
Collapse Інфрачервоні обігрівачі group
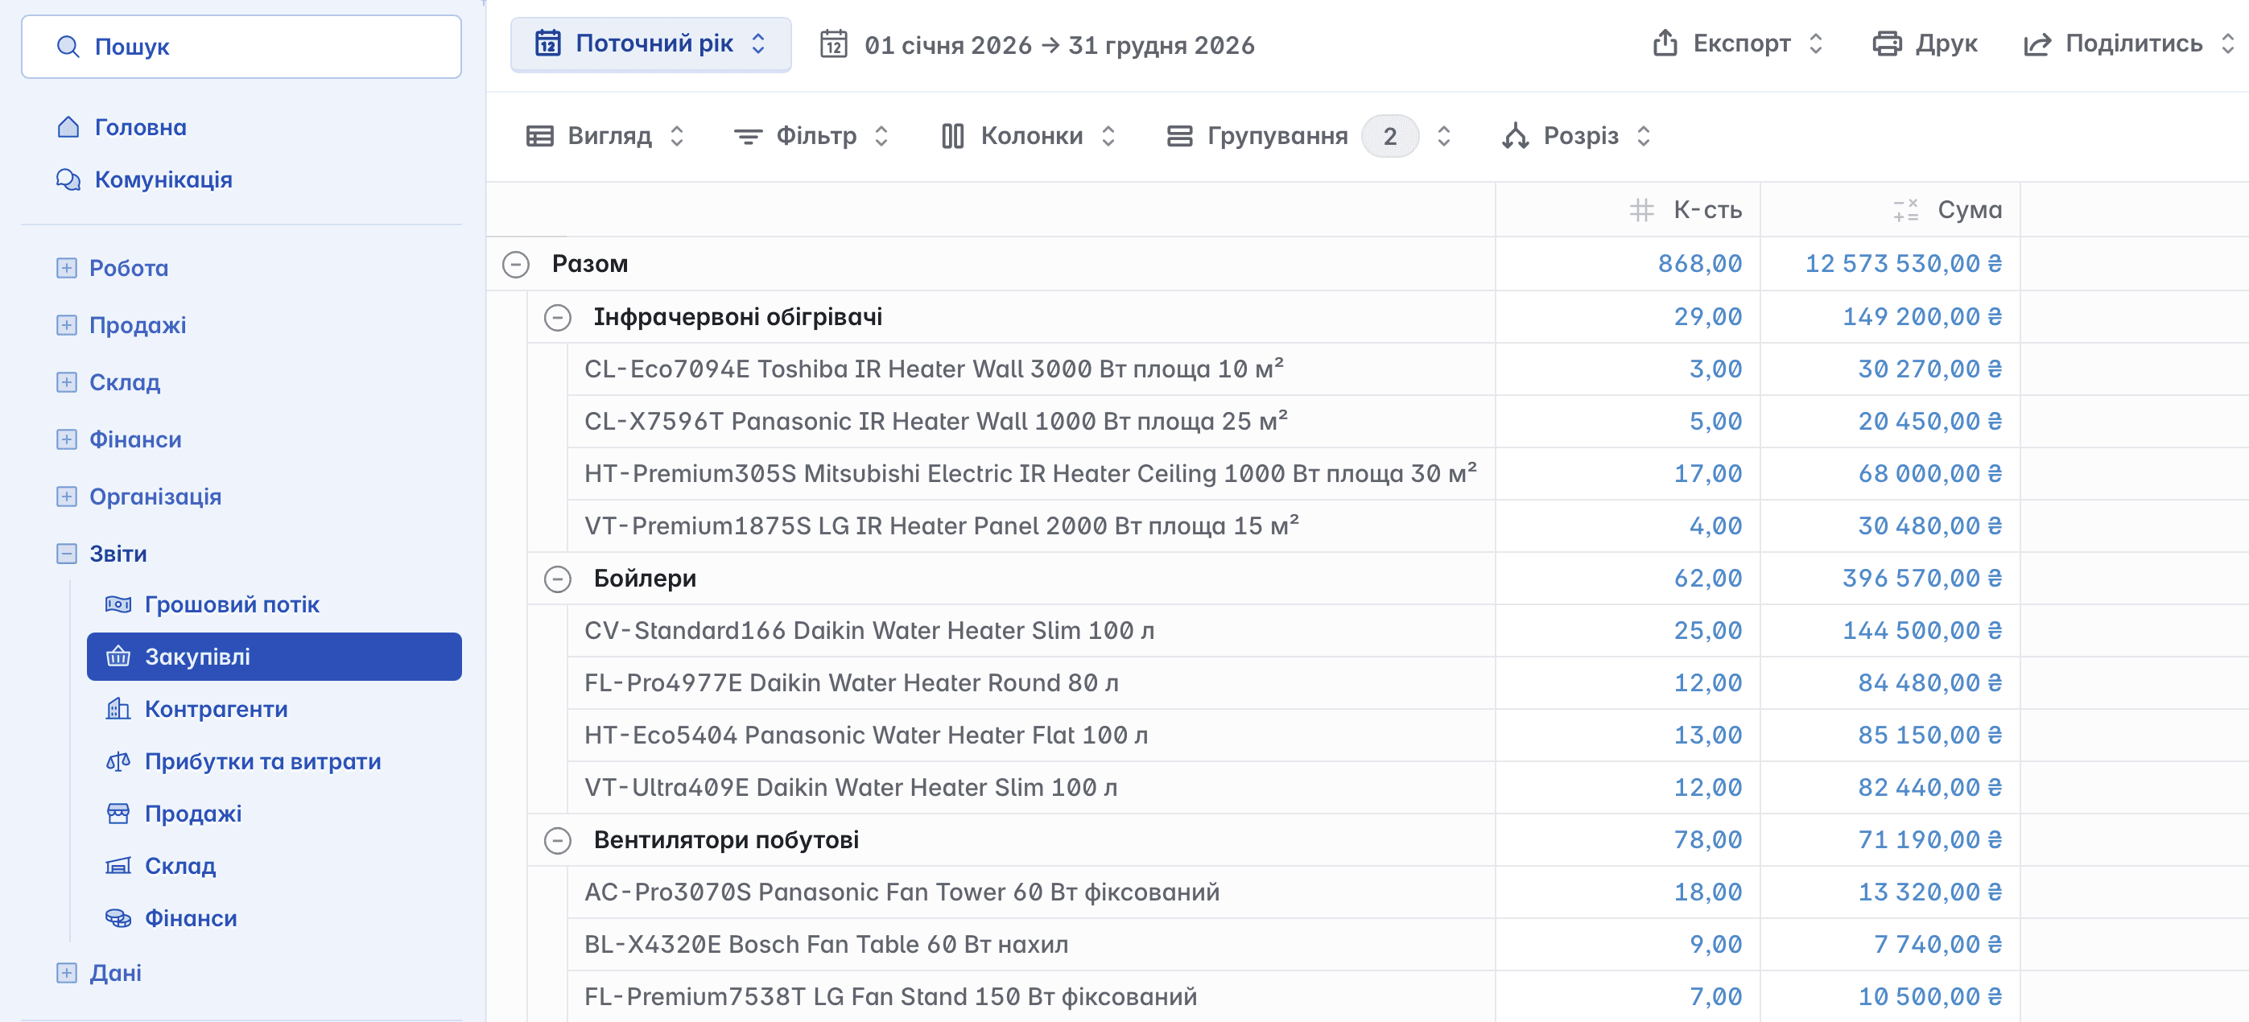(557, 317)
